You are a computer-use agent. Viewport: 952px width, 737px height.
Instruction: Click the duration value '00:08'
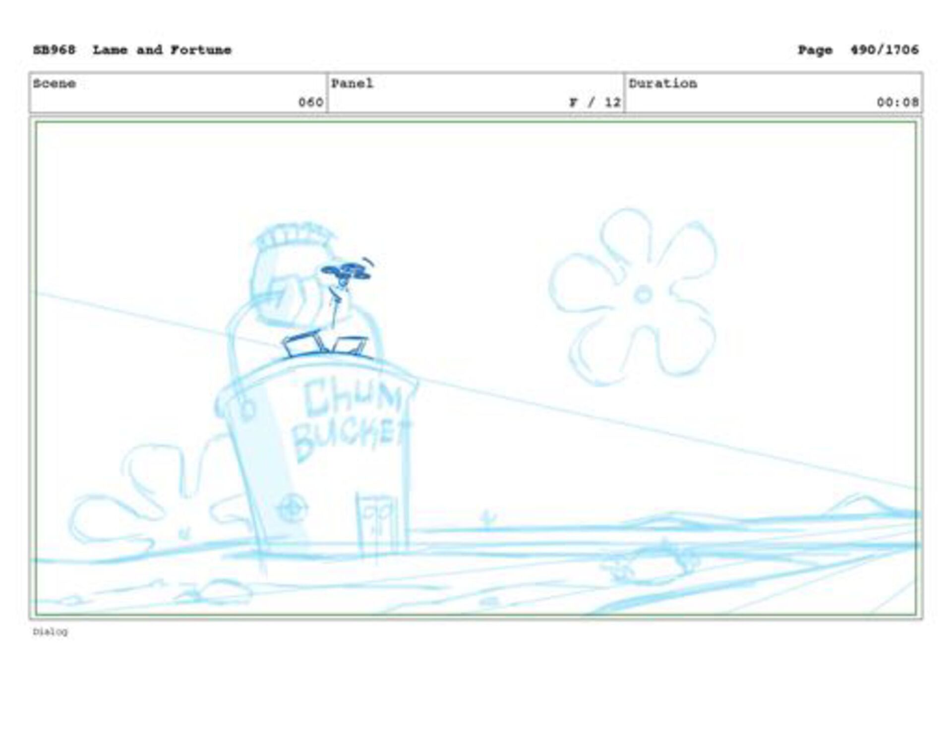point(897,102)
